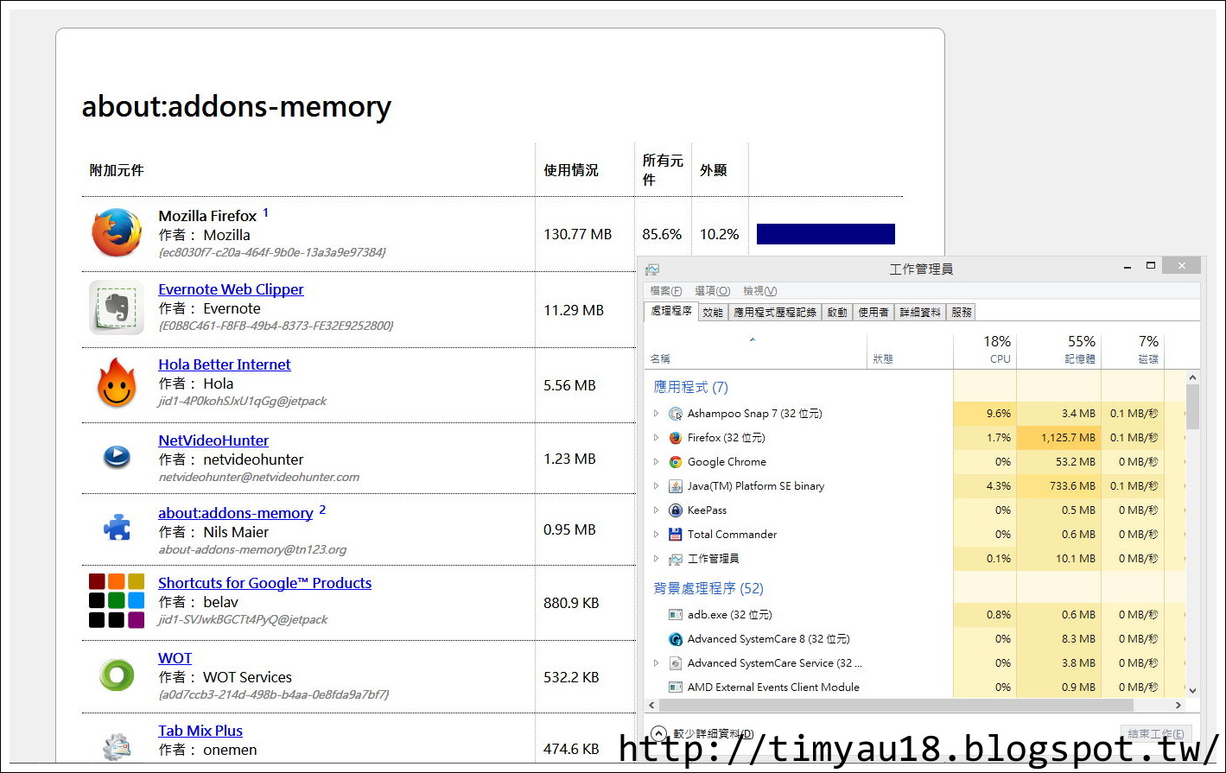This screenshot has width=1226, height=773.
Task: Click the Advanced SystemCare 8 process icon
Action: [676, 639]
